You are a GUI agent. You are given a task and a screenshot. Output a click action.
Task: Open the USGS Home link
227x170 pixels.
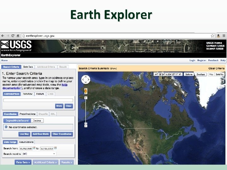214,43
